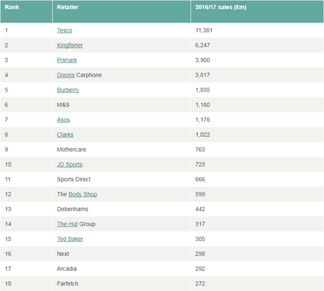The image size is (324, 291).
Task: Select the Farfetch retailer cell
Action: tap(122, 283)
